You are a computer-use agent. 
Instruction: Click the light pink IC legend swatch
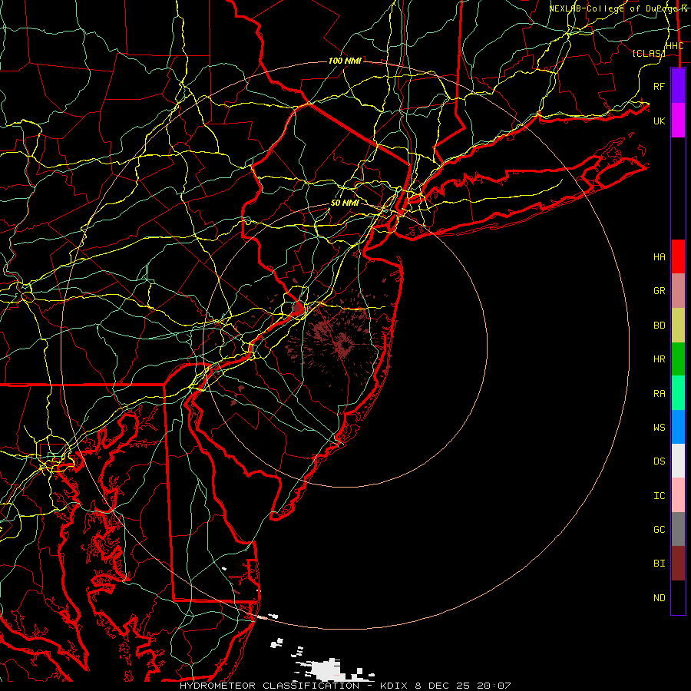point(678,495)
